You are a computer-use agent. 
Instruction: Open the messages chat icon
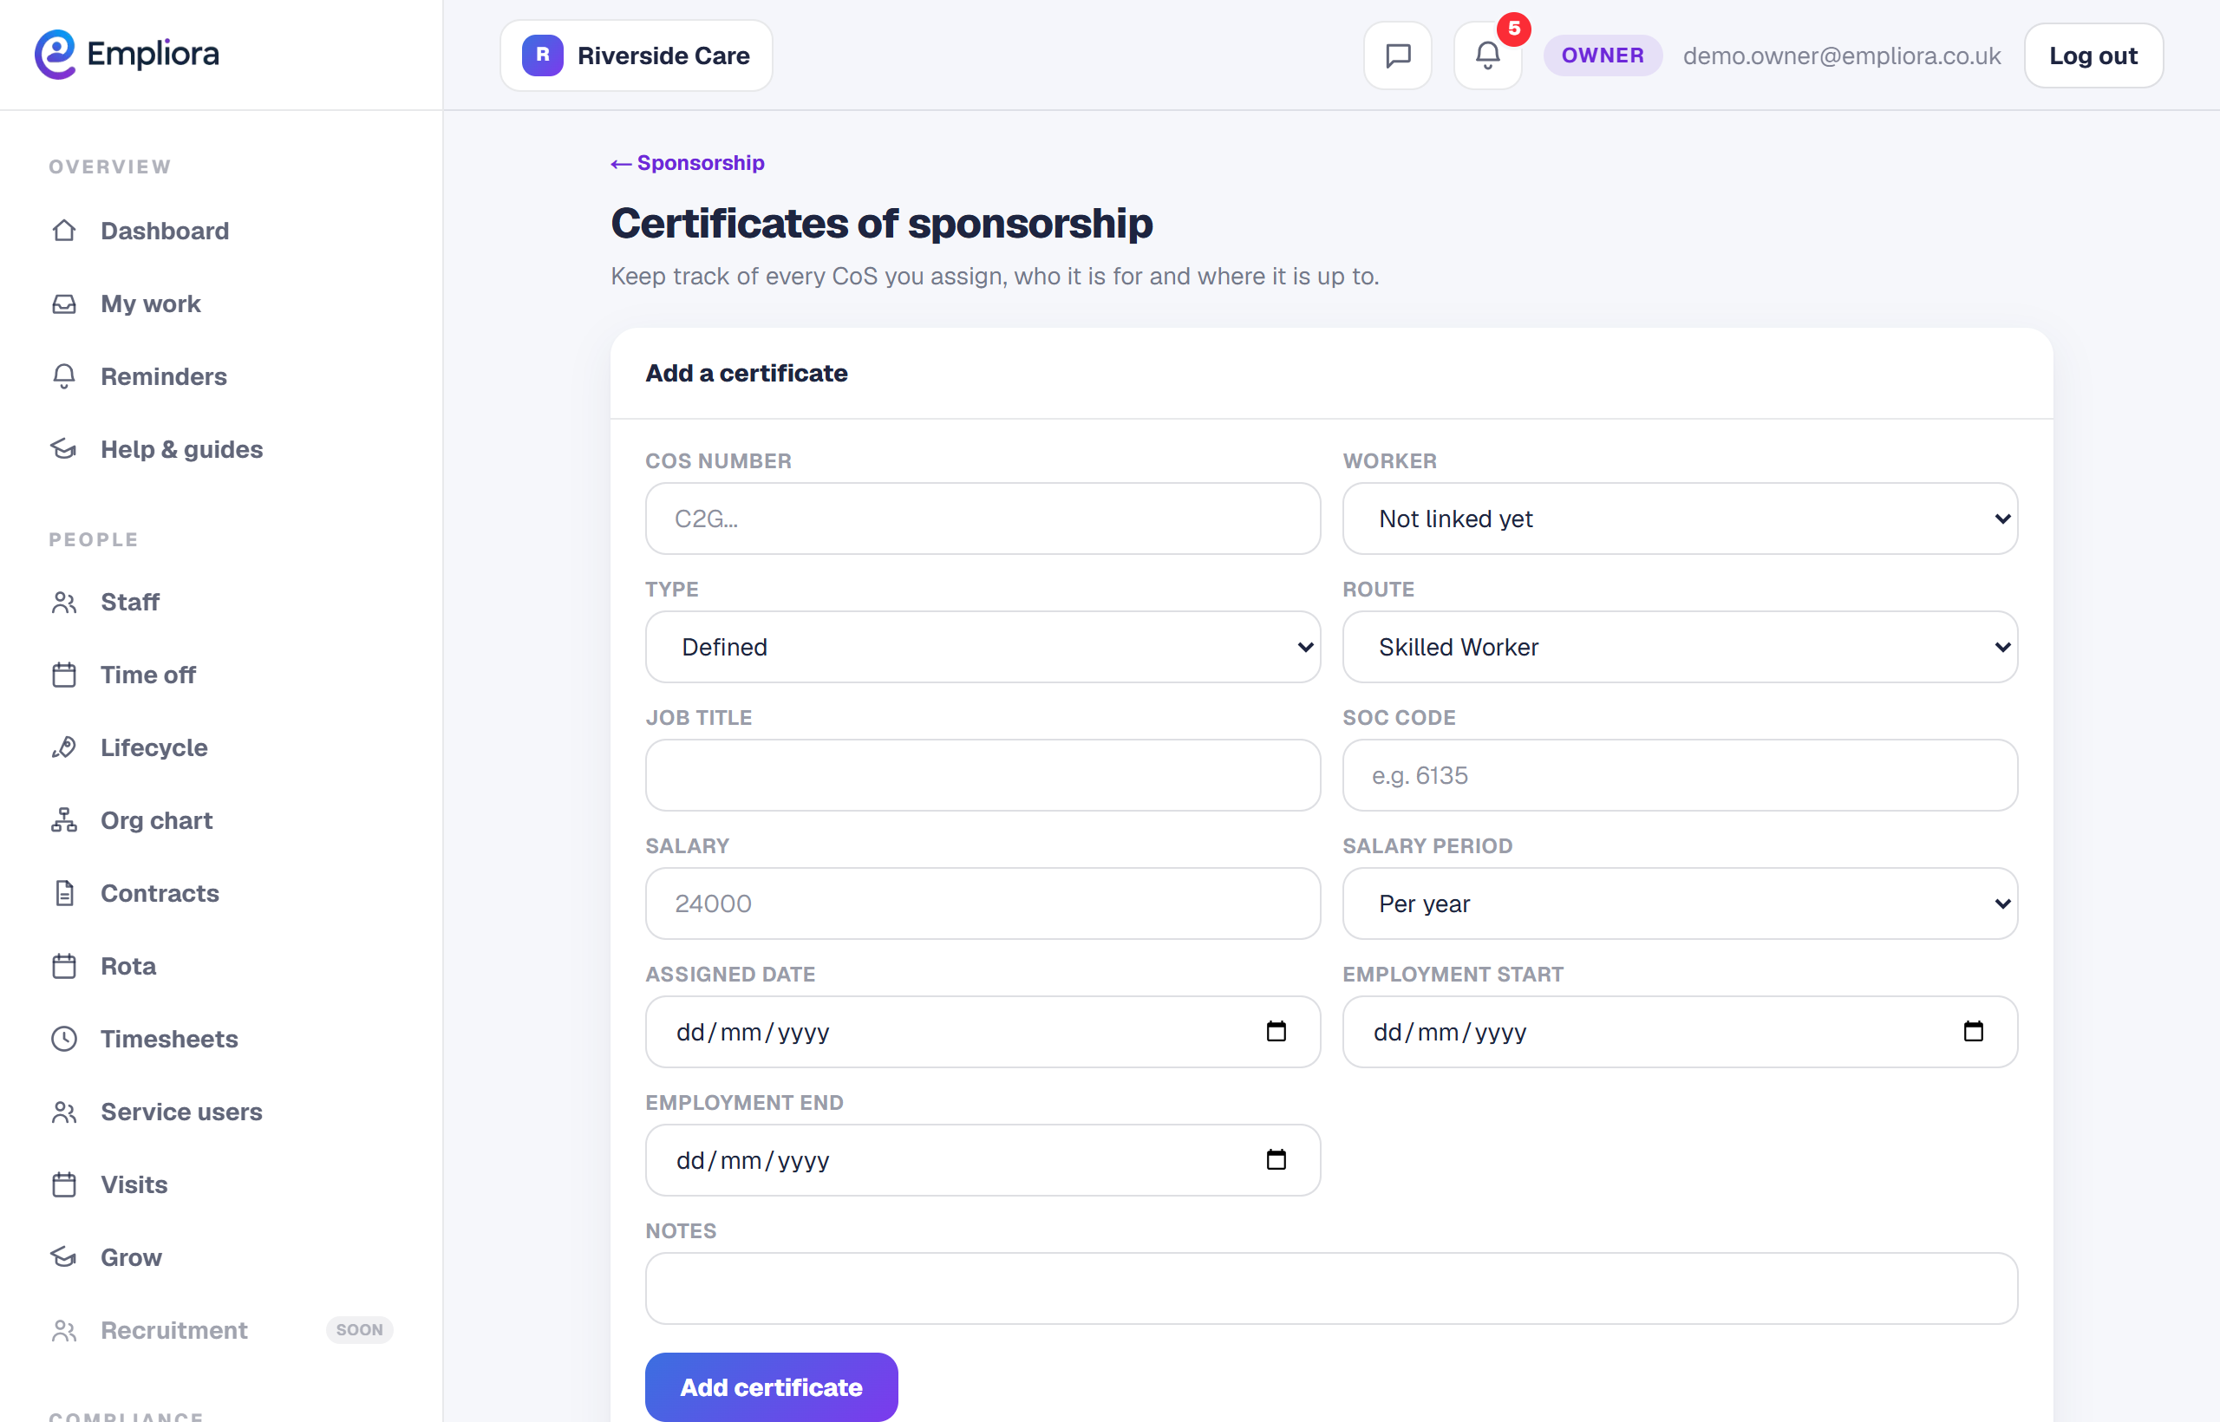[x=1397, y=55]
